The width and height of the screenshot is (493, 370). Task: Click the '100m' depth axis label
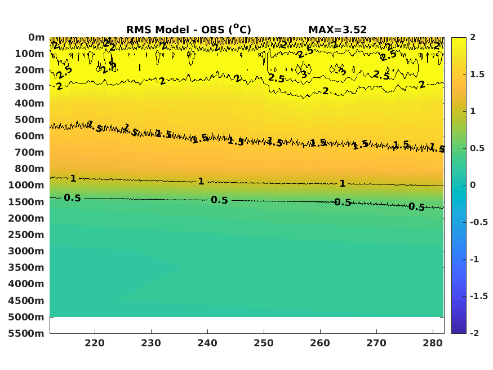[29, 54]
